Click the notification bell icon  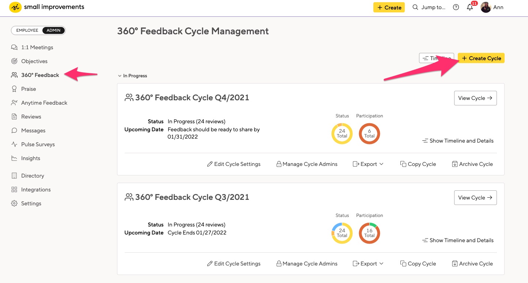(x=470, y=7)
